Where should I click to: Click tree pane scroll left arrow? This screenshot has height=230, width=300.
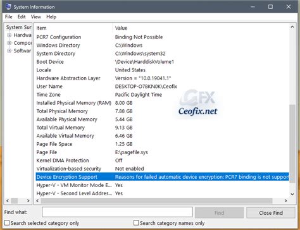(8, 201)
